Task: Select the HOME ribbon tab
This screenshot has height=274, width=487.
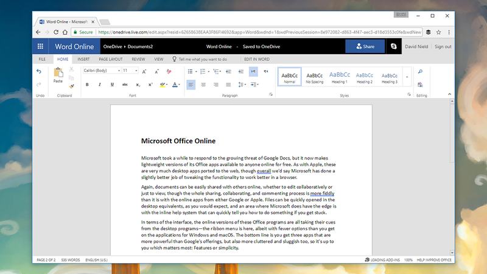Action: (63, 59)
